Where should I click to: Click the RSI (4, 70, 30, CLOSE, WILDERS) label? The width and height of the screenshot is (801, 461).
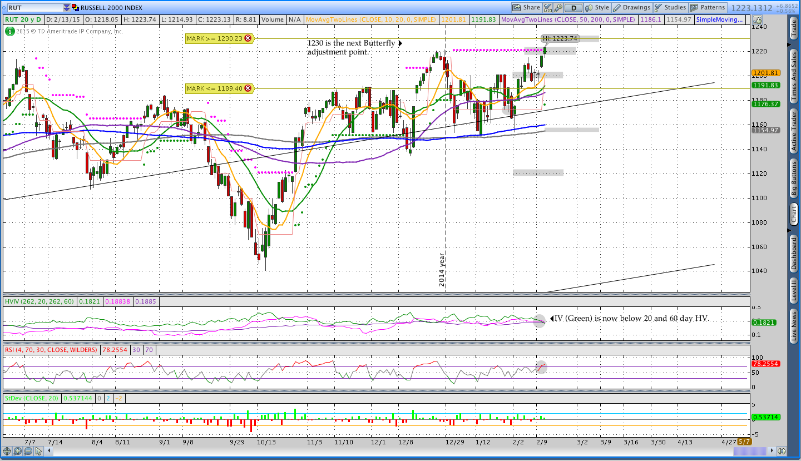51,350
